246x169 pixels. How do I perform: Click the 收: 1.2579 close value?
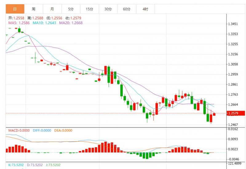(73, 18)
